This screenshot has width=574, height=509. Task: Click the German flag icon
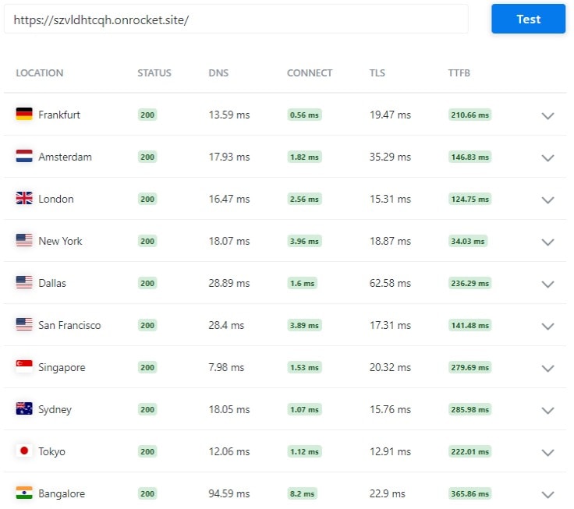click(x=24, y=114)
